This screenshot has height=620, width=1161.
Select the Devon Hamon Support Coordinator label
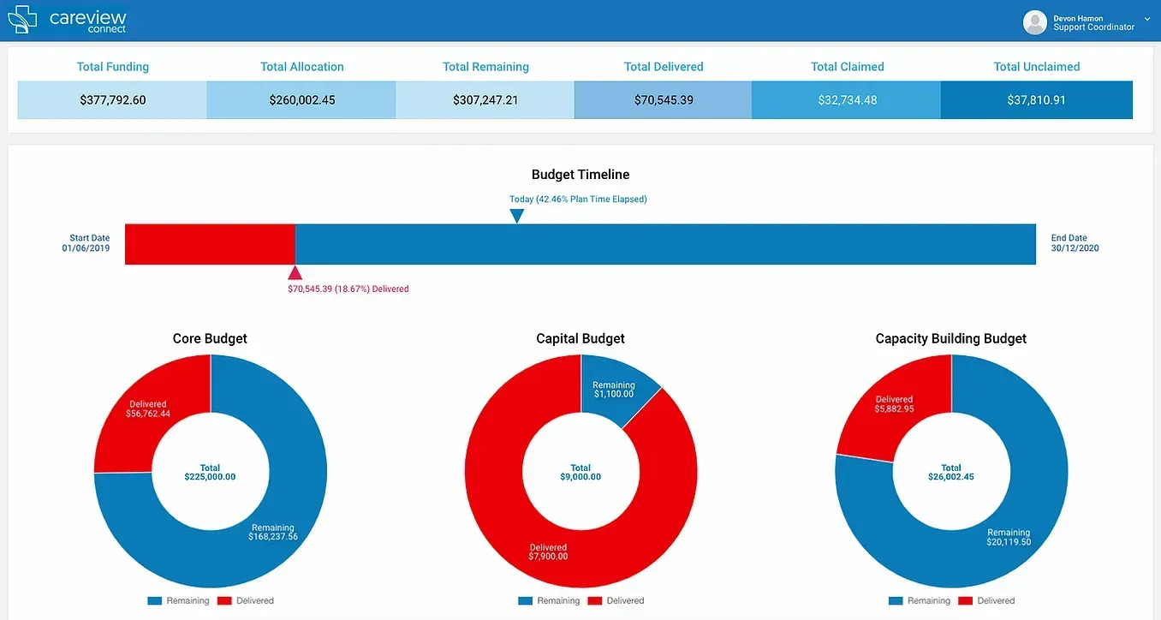point(1093,22)
